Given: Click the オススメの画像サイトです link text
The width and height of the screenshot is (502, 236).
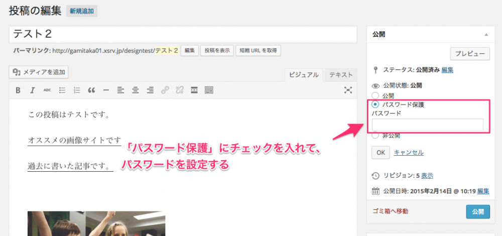Looking at the screenshot, I should pos(75,140).
